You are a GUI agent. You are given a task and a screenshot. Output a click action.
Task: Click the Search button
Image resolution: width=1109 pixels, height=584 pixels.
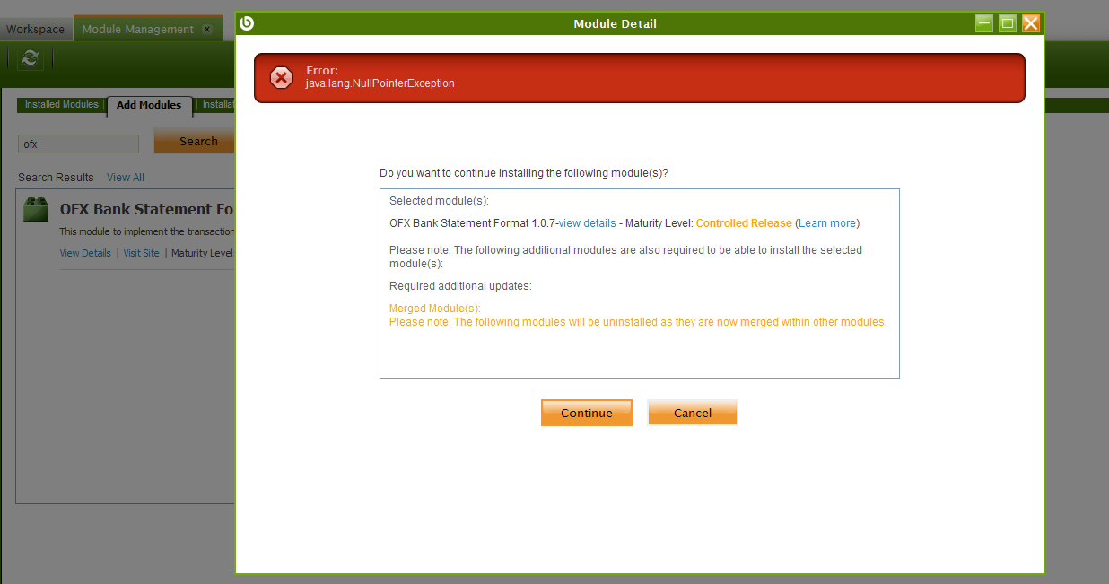194,142
